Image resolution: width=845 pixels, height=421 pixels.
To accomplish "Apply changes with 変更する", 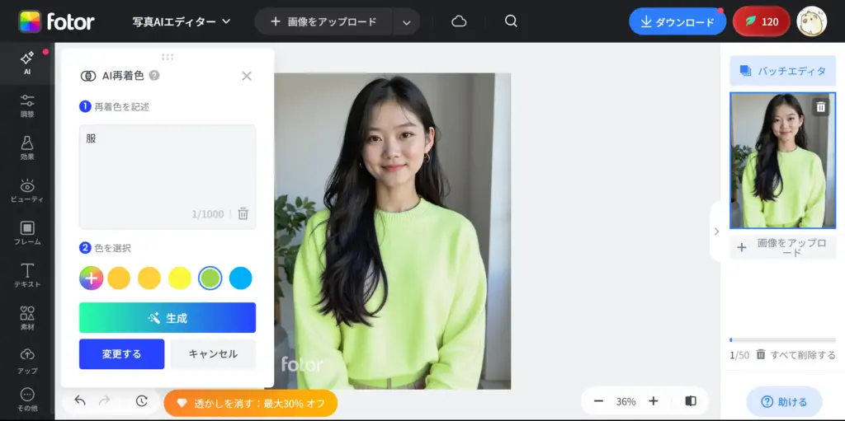I will tap(122, 354).
